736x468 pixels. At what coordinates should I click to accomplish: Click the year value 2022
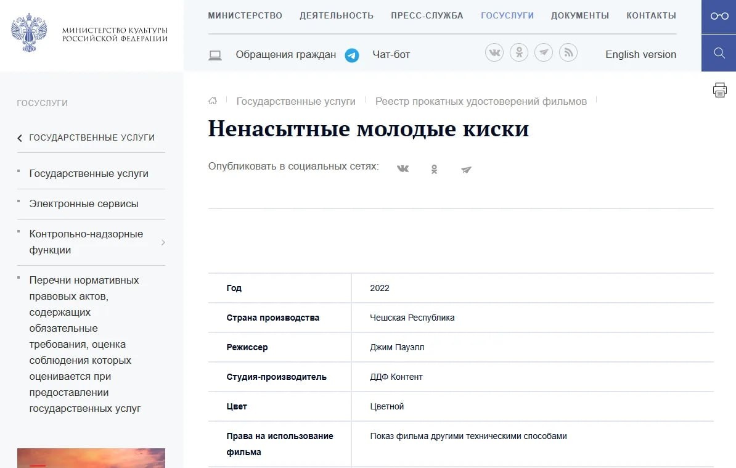380,288
